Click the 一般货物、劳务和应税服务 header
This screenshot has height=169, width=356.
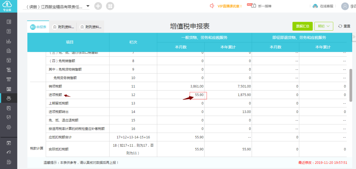pyautogui.click(x=204, y=38)
